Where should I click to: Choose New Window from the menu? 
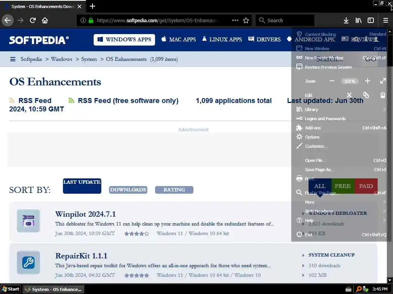coord(341,49)
